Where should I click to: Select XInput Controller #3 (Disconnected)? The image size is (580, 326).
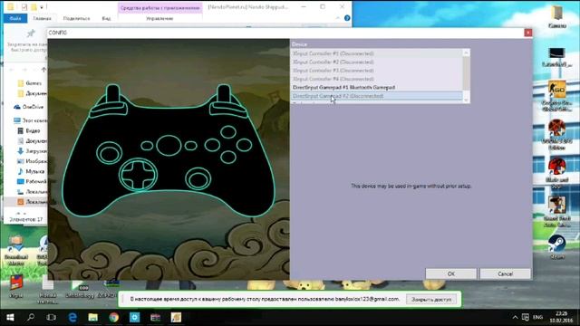coord(376,71)
